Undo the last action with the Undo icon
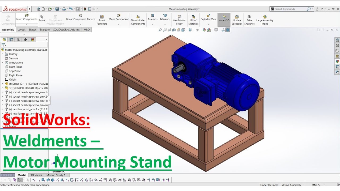Screen dimensions: 340x191 (x=71, y=9)
